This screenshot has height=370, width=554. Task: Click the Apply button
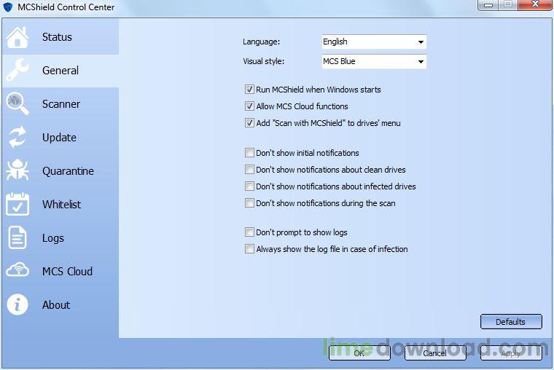(x=511, y=353)
